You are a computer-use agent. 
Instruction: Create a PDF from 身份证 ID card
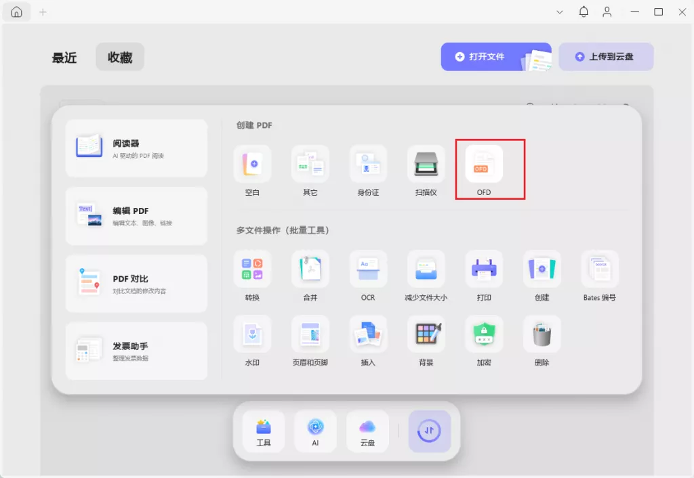(368, 169)
